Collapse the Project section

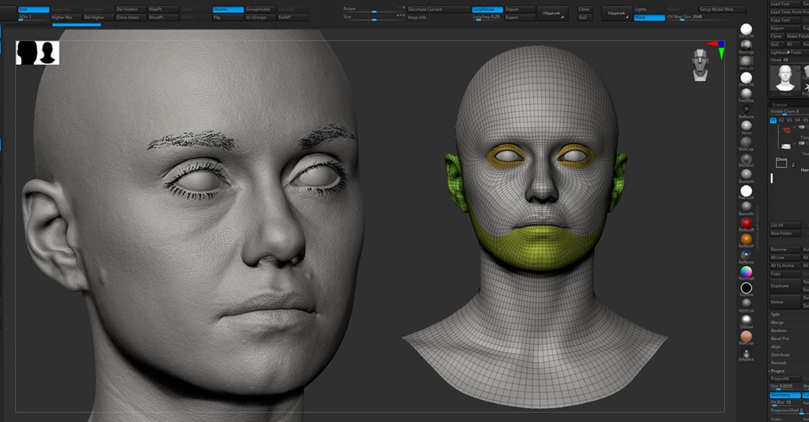coord(778,371)
